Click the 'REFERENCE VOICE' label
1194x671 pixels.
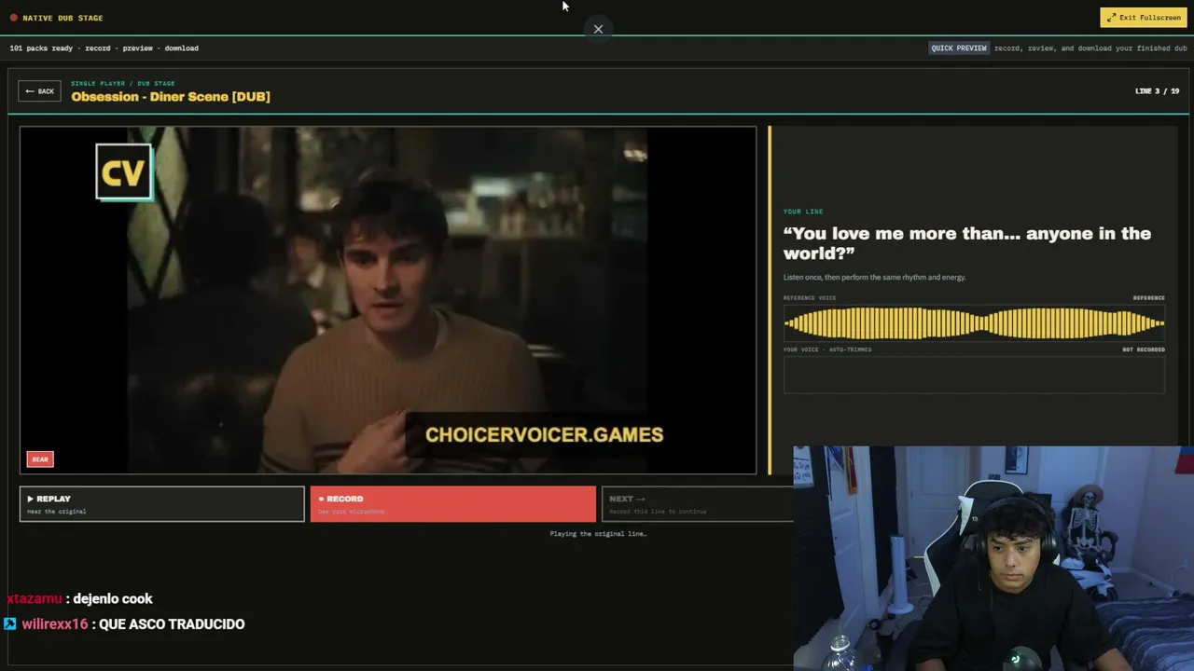(x=810, y=298)
